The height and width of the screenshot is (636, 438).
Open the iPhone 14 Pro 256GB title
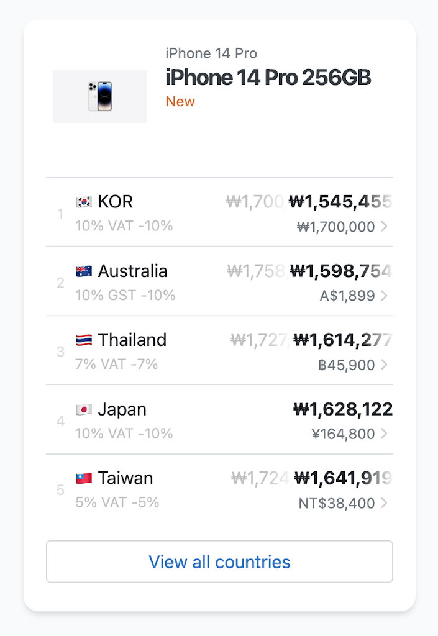268,78
